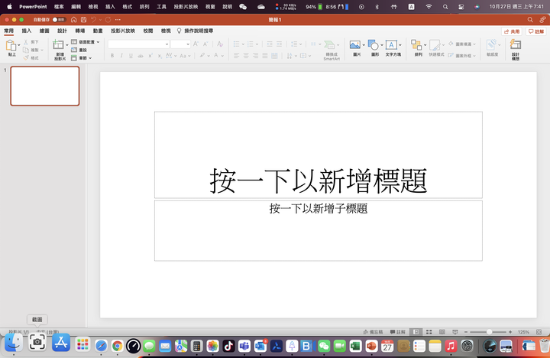
Task: Select slide 1 thumbnail
Action: coord(45,86)
